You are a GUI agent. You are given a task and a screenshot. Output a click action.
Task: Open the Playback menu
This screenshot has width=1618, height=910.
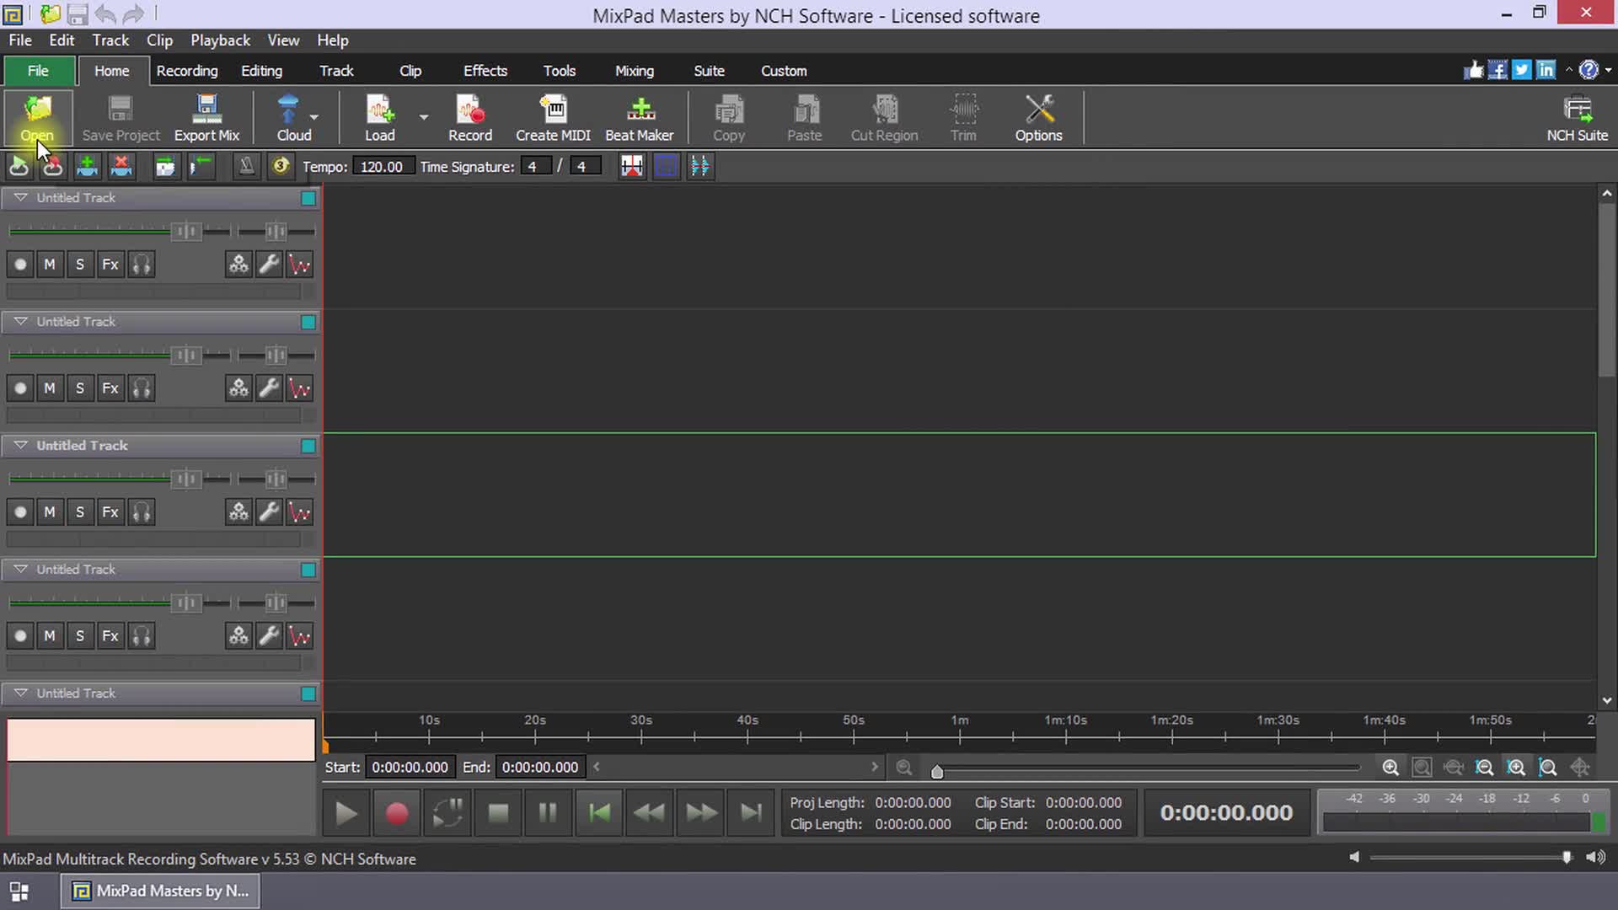point(220,40)
